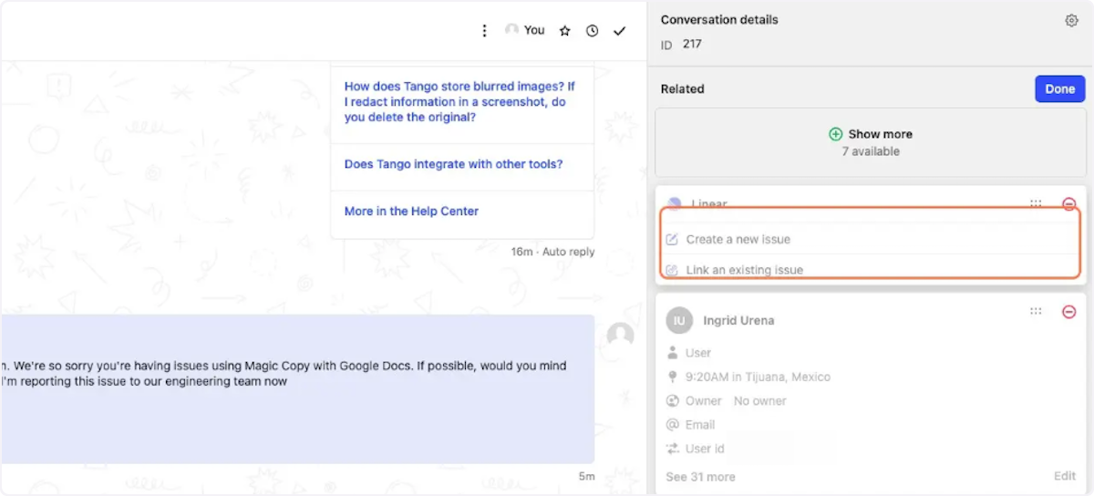Grab the Linear panel reorder handle
This screenshot has width=1094, height=496.
(1036, 204)
